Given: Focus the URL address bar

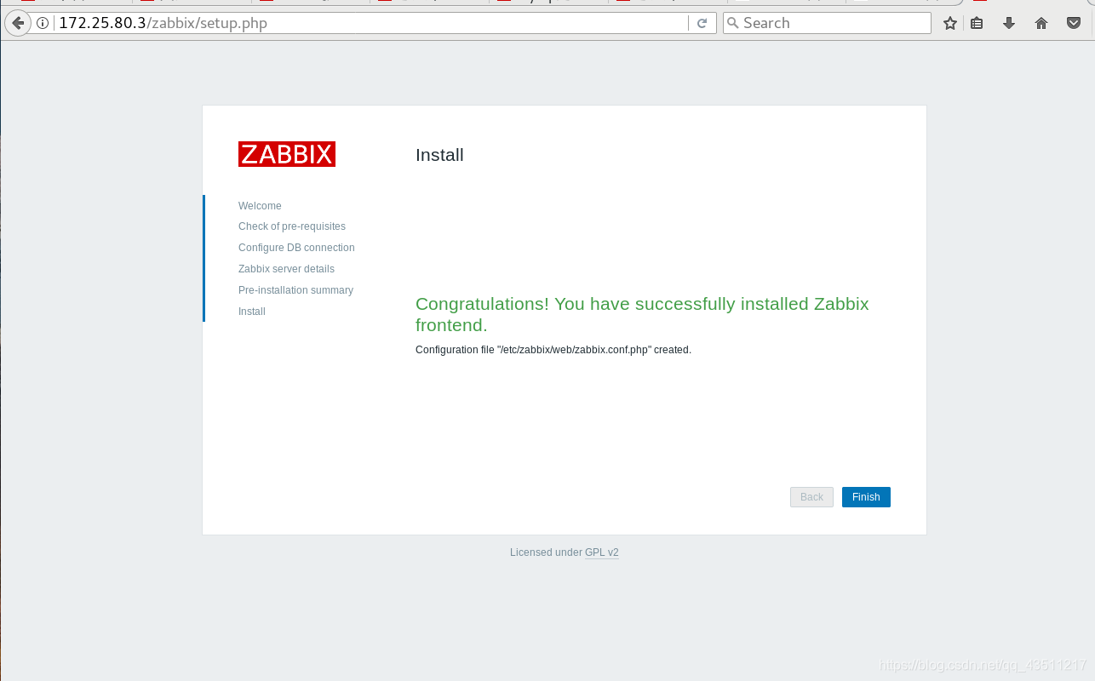Looking at the screenshot, I should click(x=370, y=23).
